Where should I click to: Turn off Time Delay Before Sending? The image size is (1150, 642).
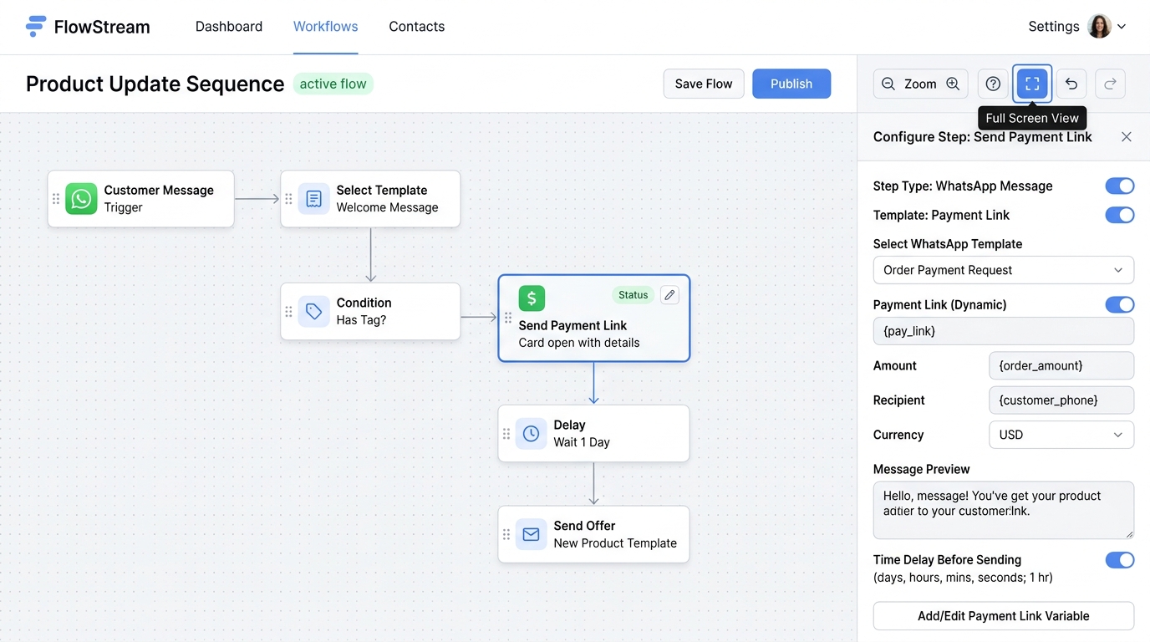pyautogui.click(x=1120, y=560)
